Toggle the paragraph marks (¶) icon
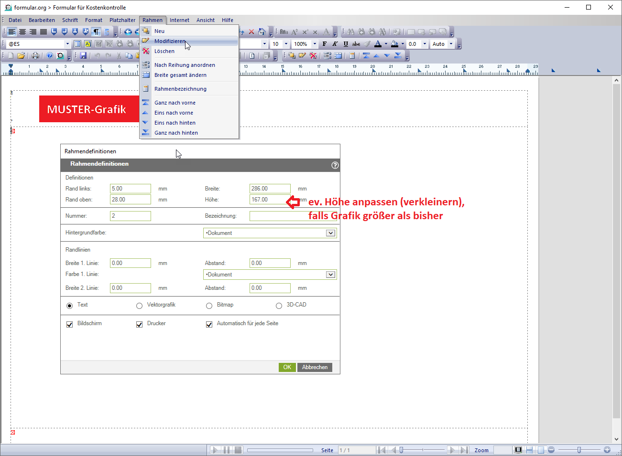Image resolution: width=622 pixels, height=456 pixels. pyautogui.click(x=96, y=32)
